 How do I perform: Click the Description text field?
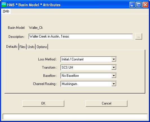pyautogui.click(x=81, y=36)
